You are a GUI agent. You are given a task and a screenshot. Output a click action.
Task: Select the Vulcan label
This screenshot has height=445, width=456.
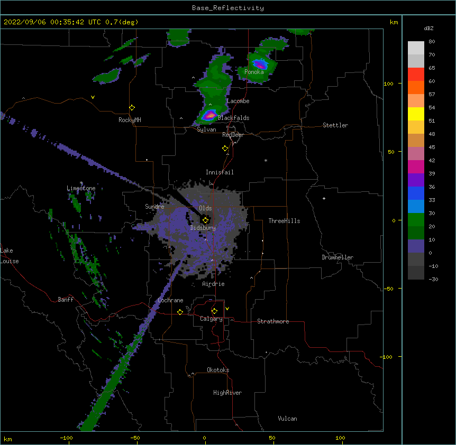coord(287,419)
